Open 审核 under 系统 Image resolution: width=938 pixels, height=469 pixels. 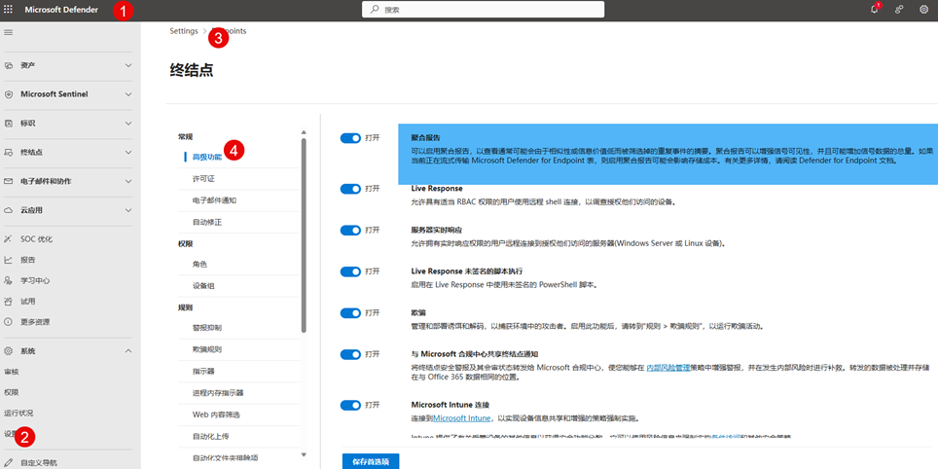(12, 372)
